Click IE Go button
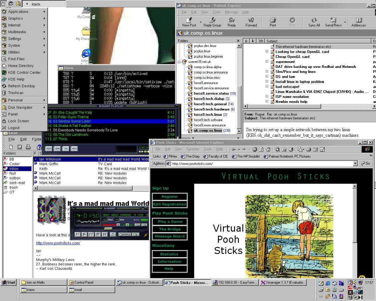Screen dimensions: 376x301 366,163
